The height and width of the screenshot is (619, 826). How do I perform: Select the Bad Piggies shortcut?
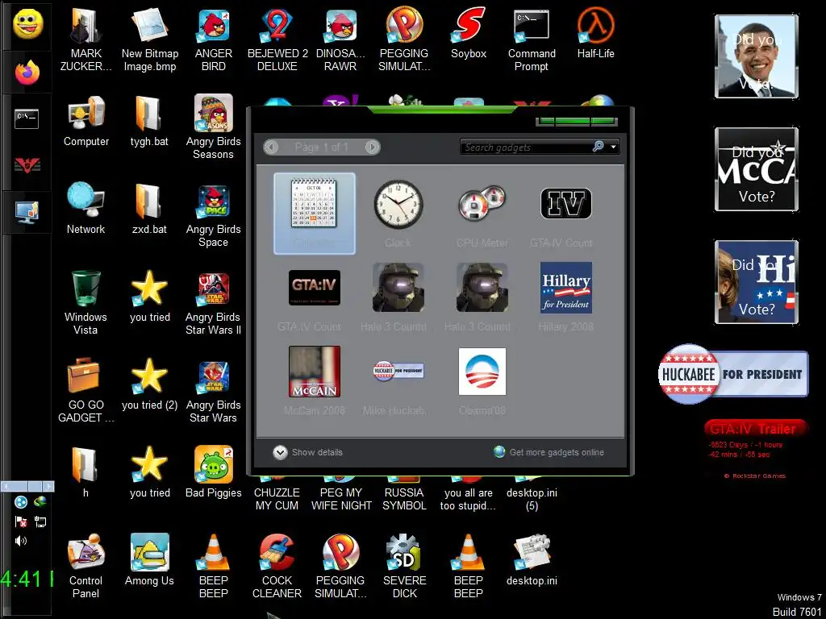[x=213, y=472]
